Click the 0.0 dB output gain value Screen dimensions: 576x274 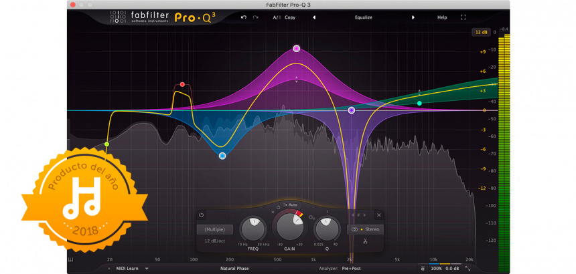point(452,269)
